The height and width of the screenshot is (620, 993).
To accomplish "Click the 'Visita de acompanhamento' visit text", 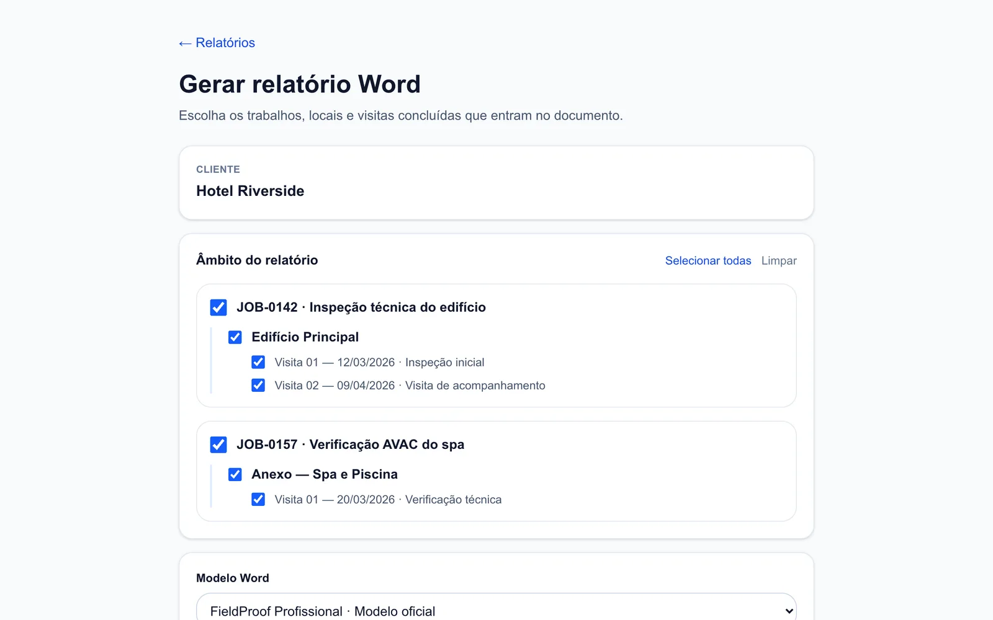I will click(475, 386).
